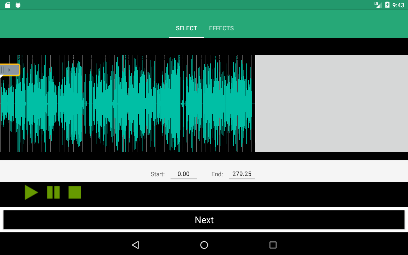Tap the 9:43 clock

(398, 5)
